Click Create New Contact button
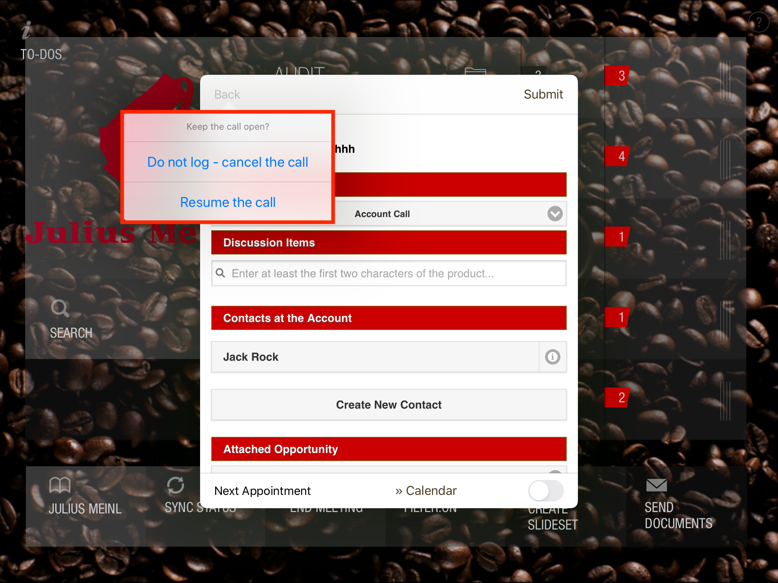This screenshot has width=778, height=583. (x=389, y=404)
